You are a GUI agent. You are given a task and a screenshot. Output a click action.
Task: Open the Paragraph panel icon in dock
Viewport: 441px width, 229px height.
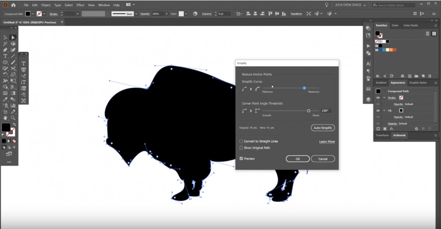368,71
